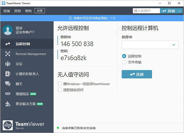This screenshot has width=184, height=133.
Task: Click the 增强现实 AR goggles icon
Action: [8, 94]
